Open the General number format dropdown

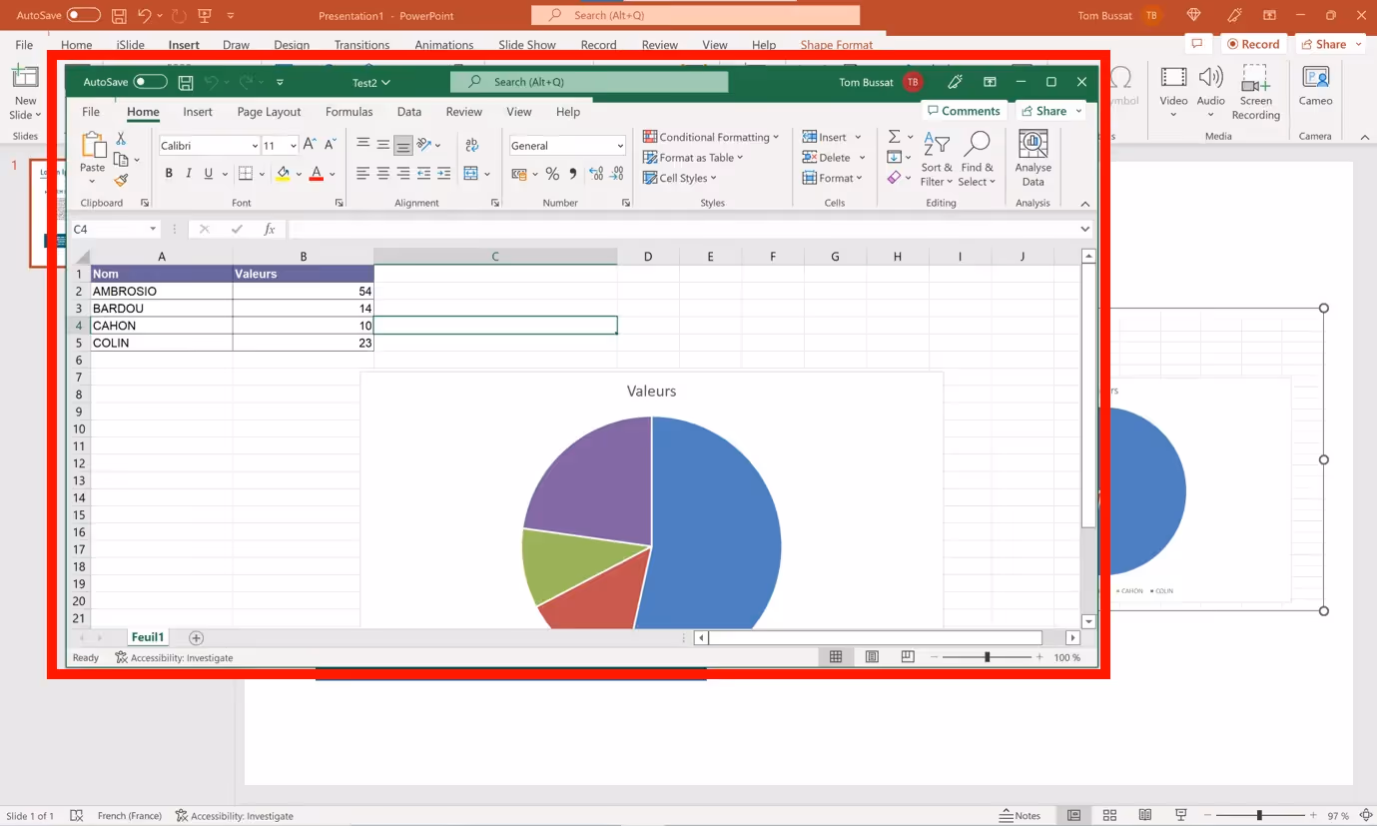point(619,146)
